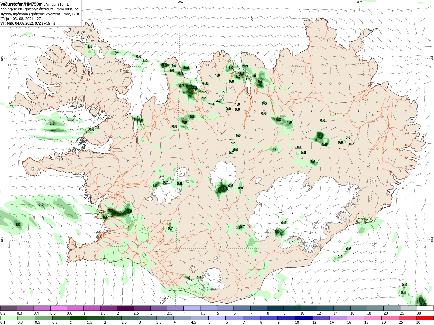
Task: Select the valid time line 'VT: Mið. 04.08.2021 07Z'
Action: point(20,23)
